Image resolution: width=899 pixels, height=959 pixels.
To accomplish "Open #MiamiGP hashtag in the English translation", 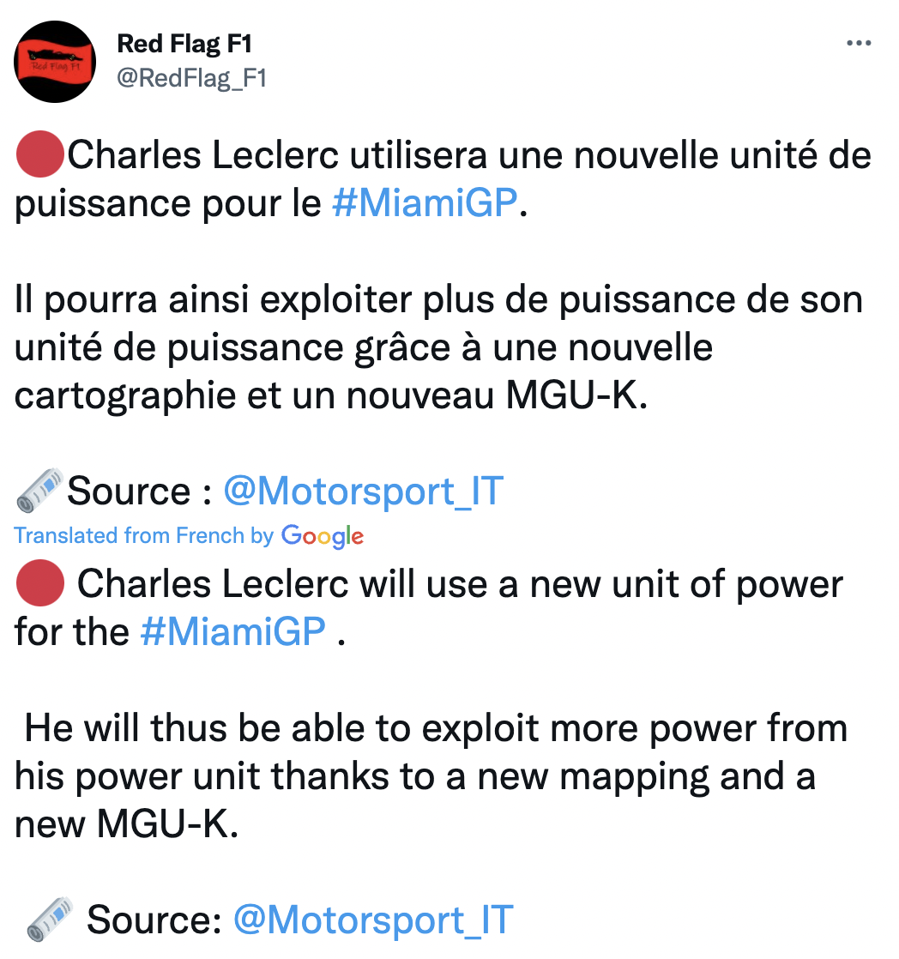I will coord(233,633).
